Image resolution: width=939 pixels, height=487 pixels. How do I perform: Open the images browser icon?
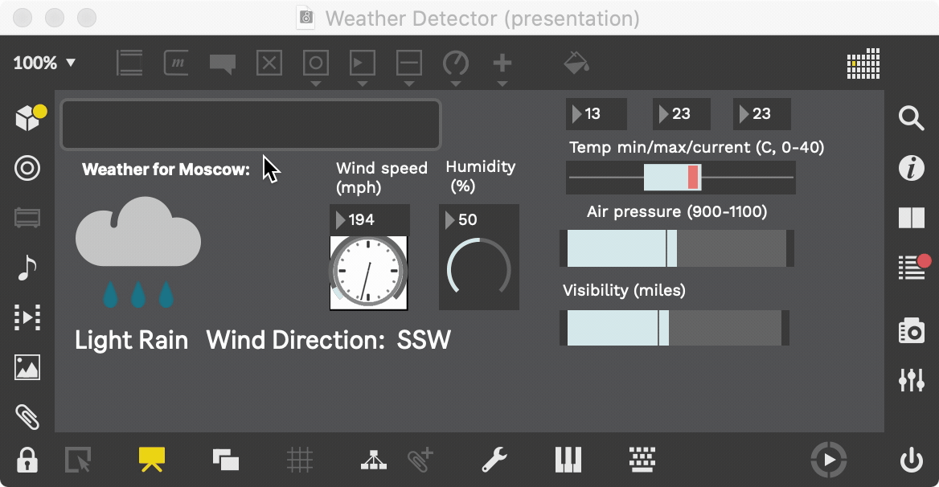(x=27, y=368)
